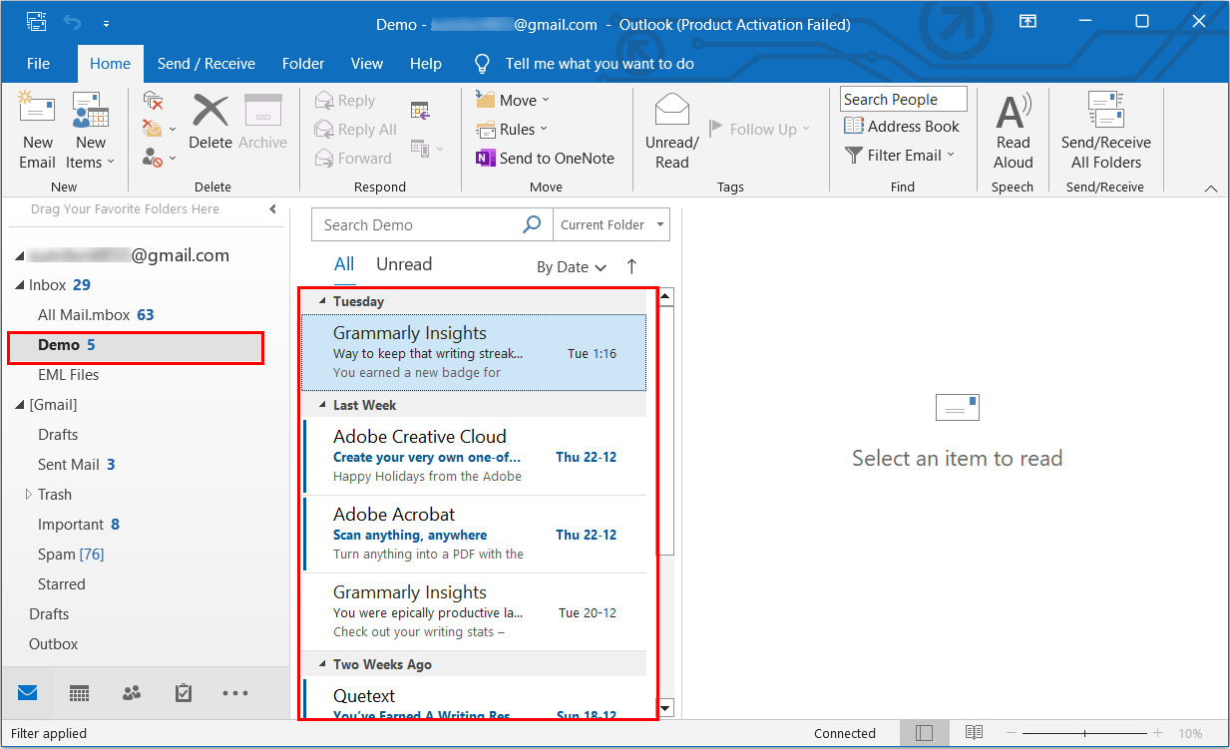Click Reply All in the ribbon
This screenshot has height=749, width=1230.
(x=356, y=130)
